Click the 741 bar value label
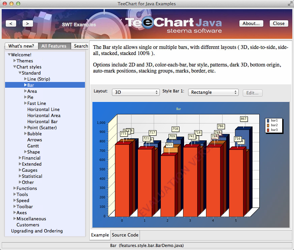Viewport: 294px width, 250px height. (192, 136)
